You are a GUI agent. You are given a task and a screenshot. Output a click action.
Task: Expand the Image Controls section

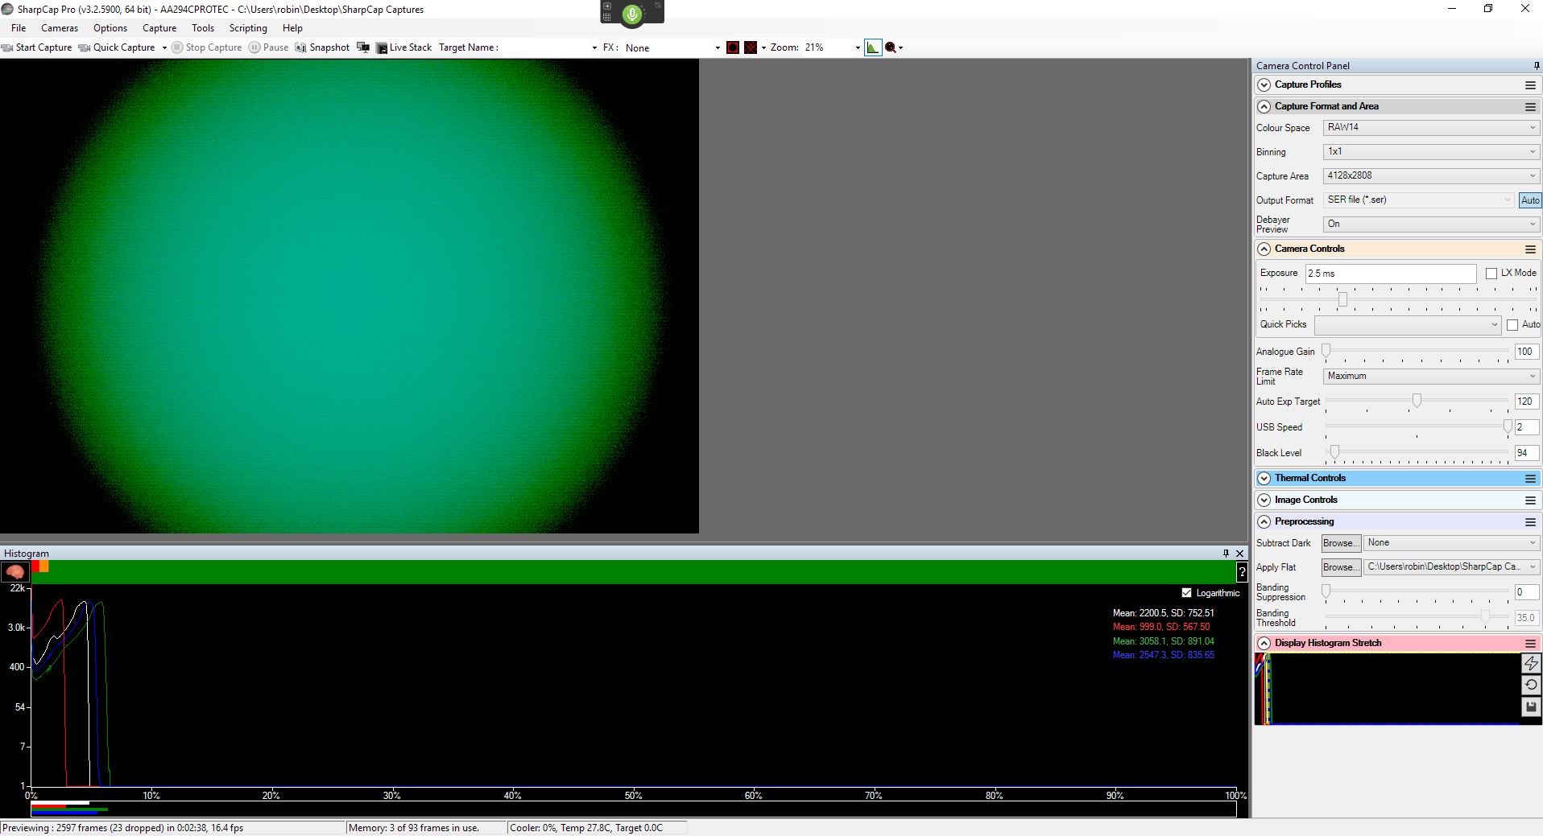1264,500
